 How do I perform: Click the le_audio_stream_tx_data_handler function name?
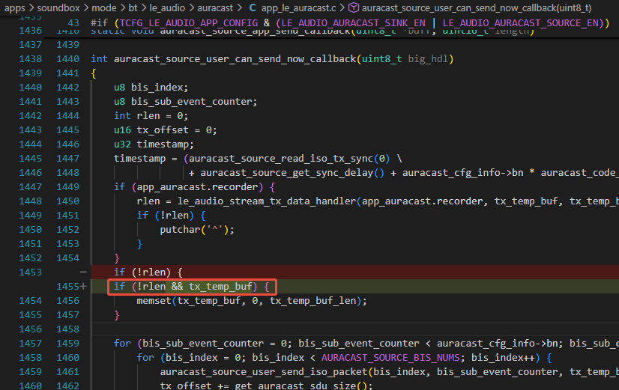click(267, 201)
